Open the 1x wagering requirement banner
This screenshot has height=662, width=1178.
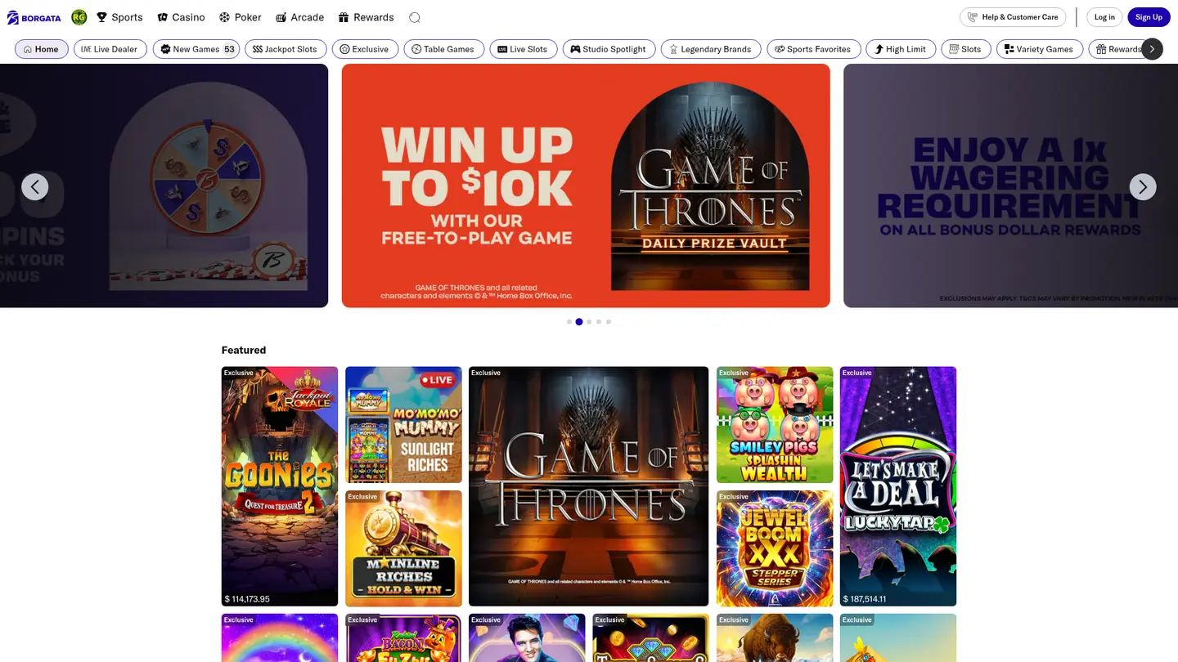[1010, 186]
